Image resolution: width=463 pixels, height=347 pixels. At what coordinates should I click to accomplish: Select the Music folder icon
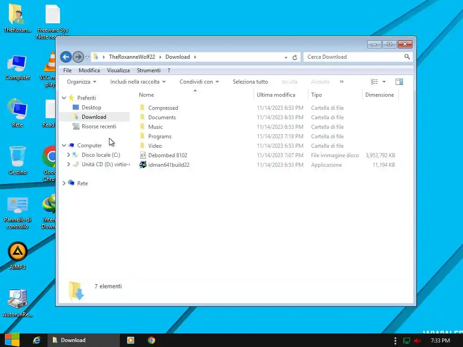coord(142,127)
